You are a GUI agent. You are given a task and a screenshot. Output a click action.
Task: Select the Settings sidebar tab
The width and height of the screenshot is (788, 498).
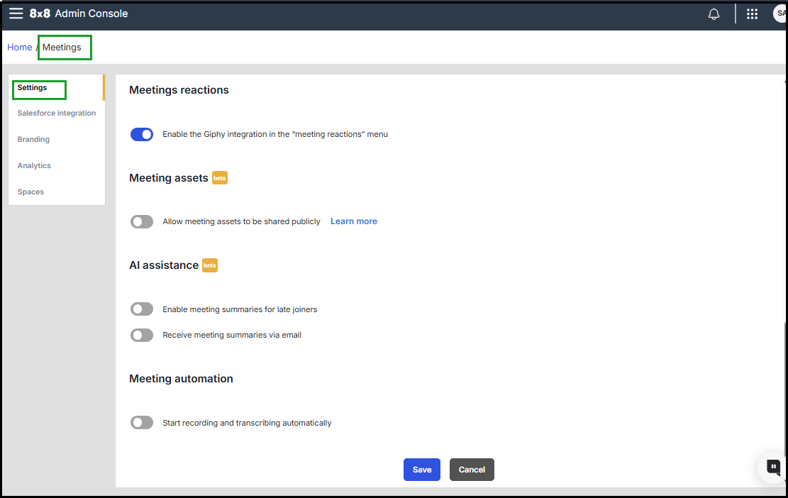tap(33, 88)
